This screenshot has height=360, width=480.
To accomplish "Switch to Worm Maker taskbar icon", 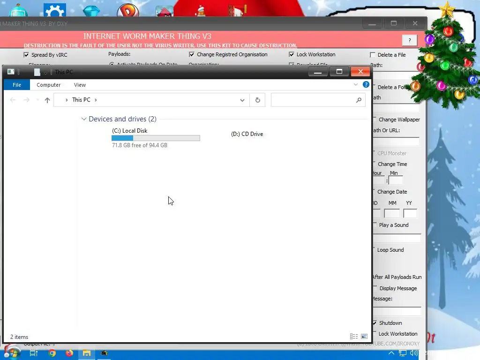I will (x=104, y=353).
